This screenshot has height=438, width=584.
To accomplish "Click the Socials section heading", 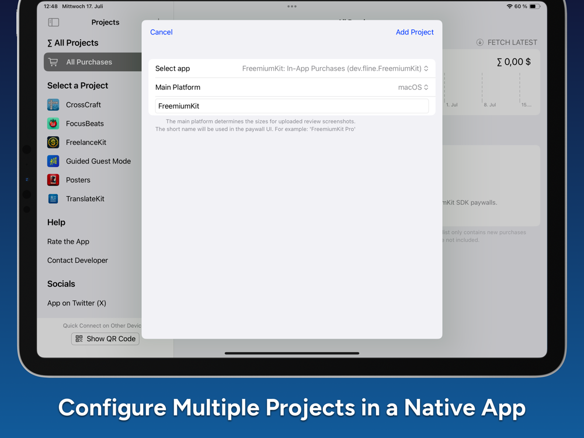I will coord(61,284).
